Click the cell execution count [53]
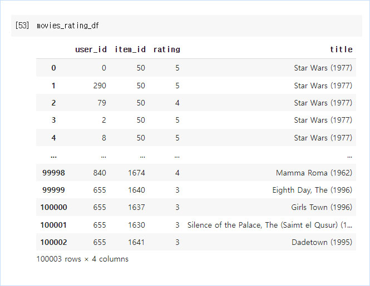 click(x=22, y=26)
